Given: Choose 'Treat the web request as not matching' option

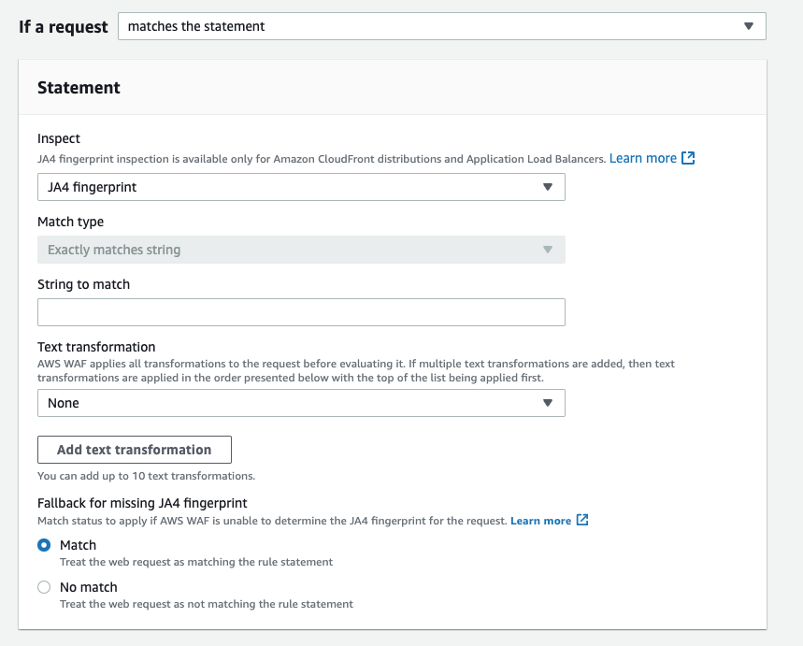Looking at the screenshot, I should [207, 604].
